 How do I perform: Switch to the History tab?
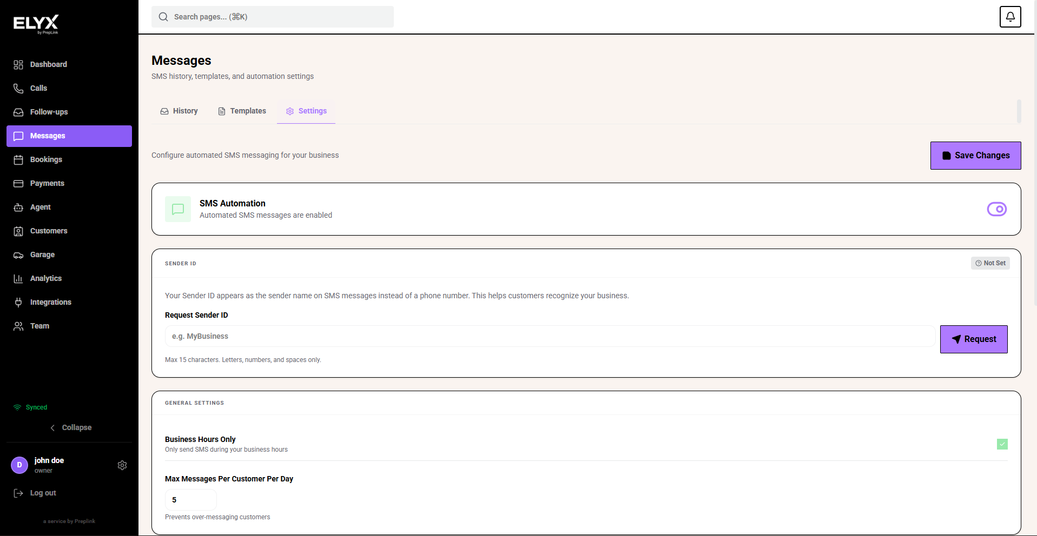tap(179, 111)
